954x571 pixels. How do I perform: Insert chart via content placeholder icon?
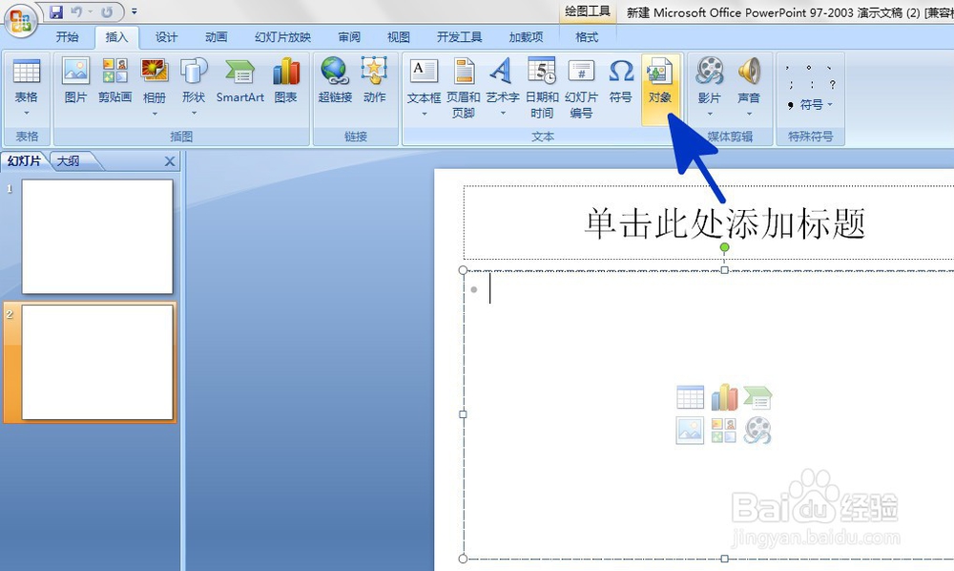click(x=724, y=397)
